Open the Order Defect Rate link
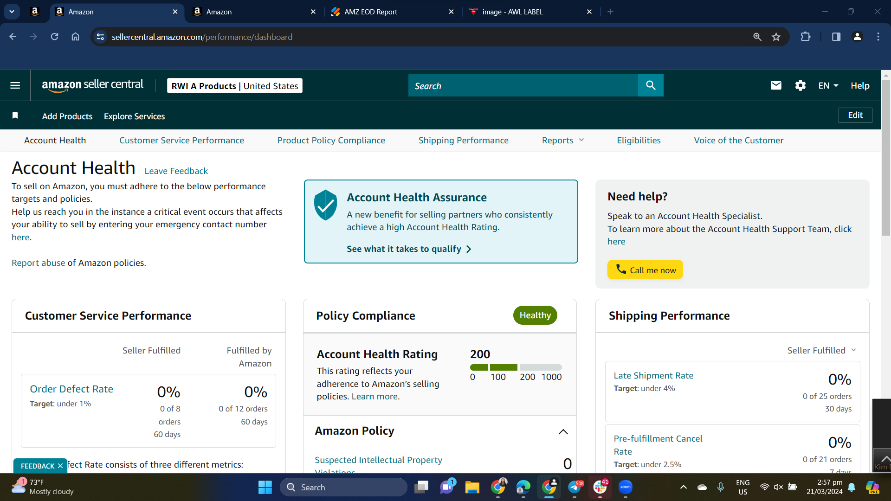 coord(71,389)
